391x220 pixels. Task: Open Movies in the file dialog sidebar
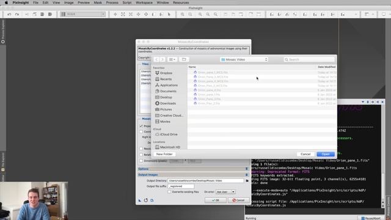click(163, 122)
